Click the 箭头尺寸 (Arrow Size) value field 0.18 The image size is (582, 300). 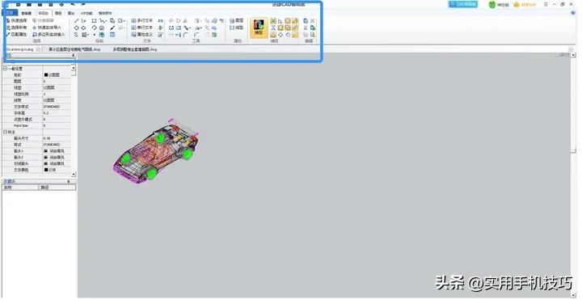pyautogui.click(x=57, y=138)
